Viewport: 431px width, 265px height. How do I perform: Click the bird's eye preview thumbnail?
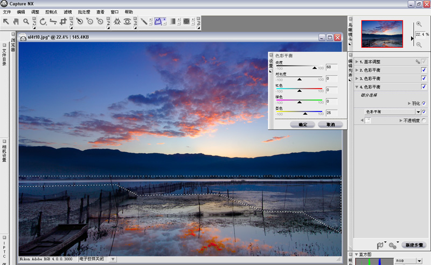(382, 34)
